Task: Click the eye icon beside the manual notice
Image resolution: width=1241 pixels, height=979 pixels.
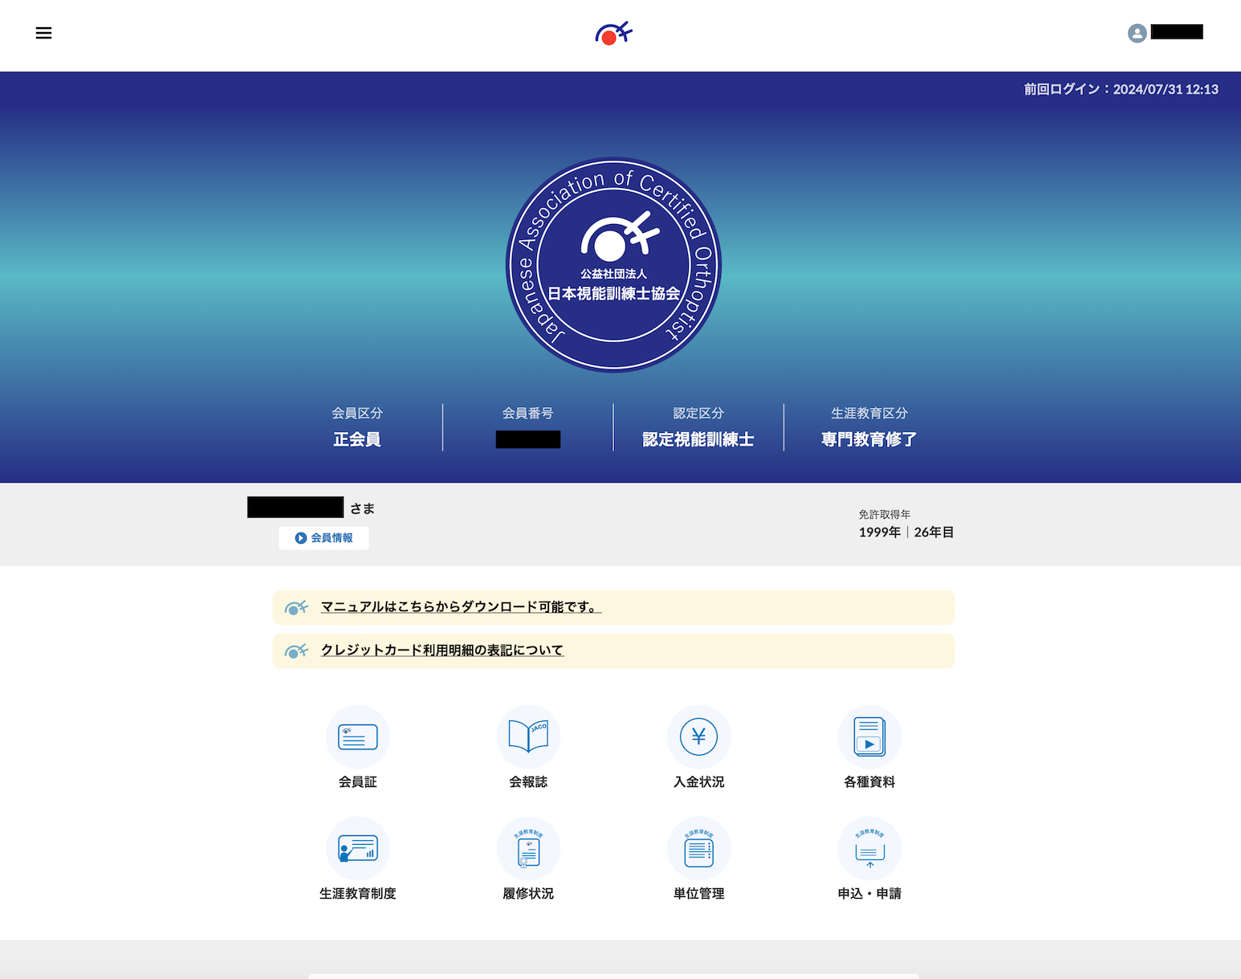Action: pos(296,608)
